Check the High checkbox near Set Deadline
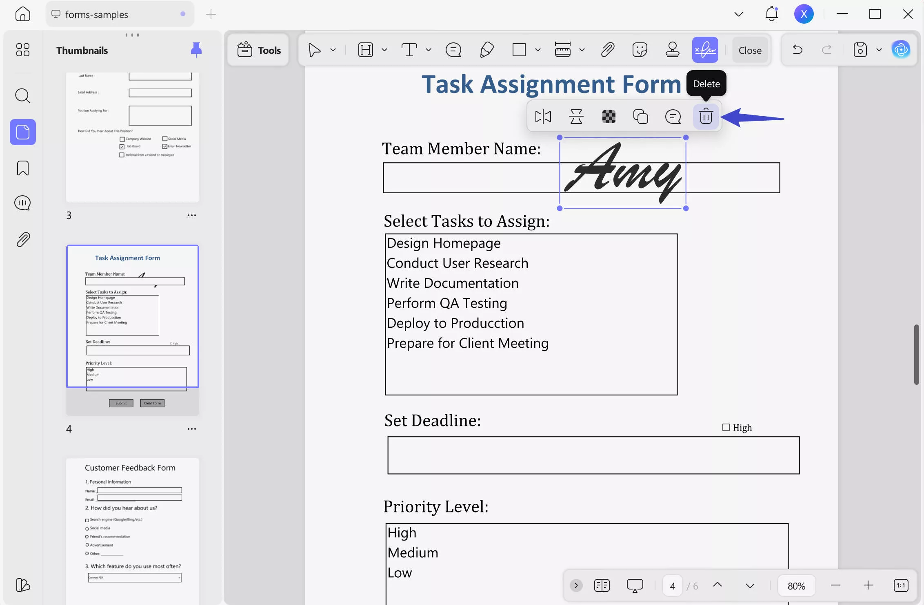Screen dimensions: 924x605 (726, 427)
